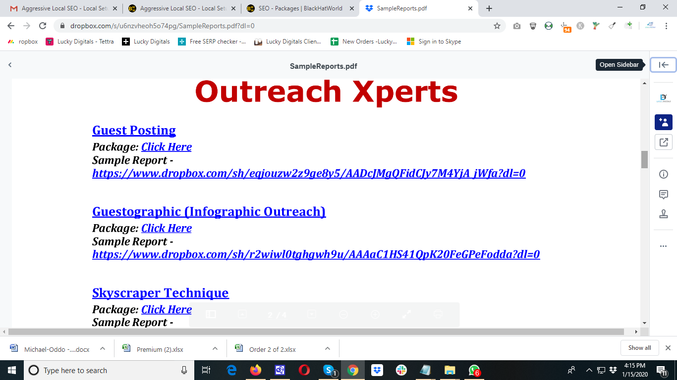Image resolution: width=677 pixels, height=380 pixels.
Task: Expand options for Premium (2).xlsx download
Action: tap(215, 349)
